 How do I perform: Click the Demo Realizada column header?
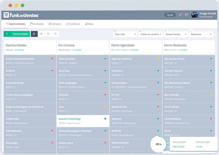pyautogui.click(x=189, y=47)
